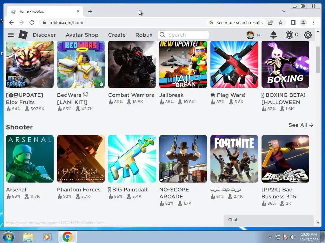This screenshot has width=325, height=243.
Task: Click the scrollbar up arrow
Action: (x=318, y=31)
